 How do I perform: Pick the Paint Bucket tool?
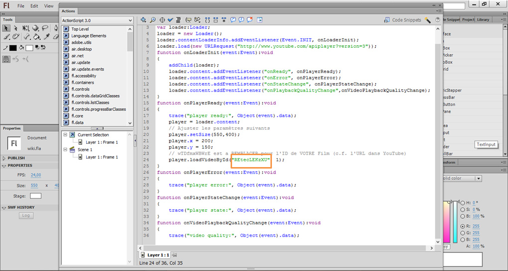click(x=37, y=37)
